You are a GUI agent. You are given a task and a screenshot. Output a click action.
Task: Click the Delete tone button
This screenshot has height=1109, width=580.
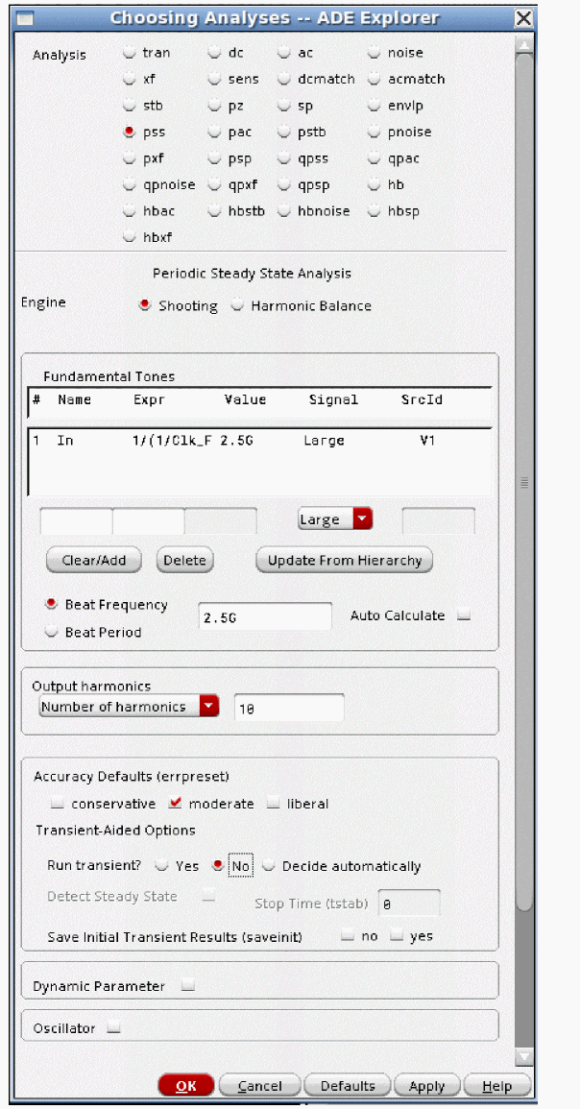[184, 561]
